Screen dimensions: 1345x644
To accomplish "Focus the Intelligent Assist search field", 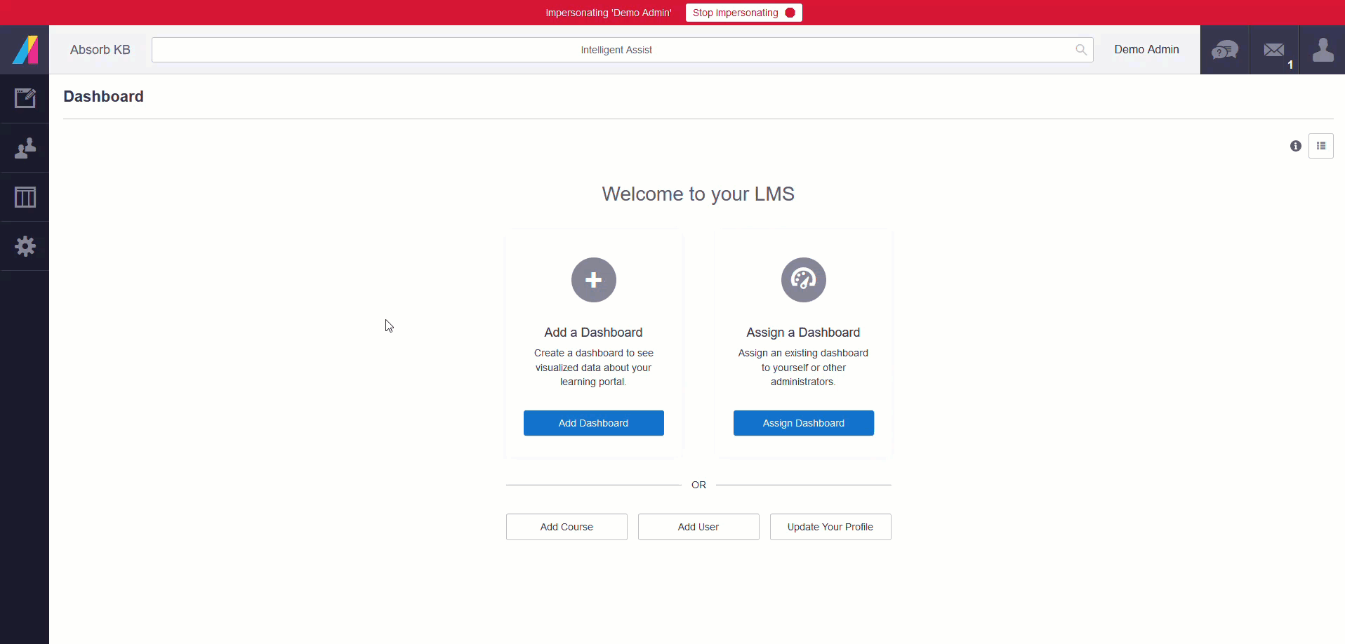I will coord(623,50).
